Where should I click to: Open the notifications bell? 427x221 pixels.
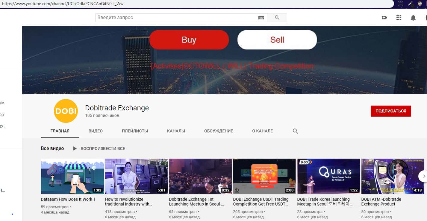tap(413, 18)
